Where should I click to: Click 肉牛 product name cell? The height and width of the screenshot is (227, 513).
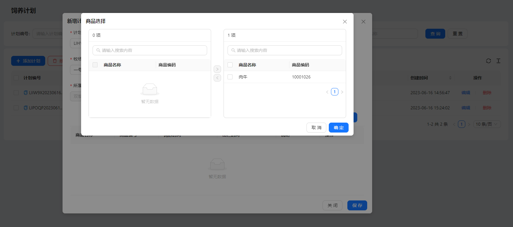point(243,77)
